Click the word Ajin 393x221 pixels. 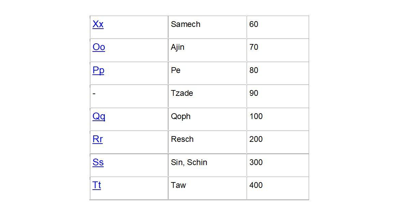pos(177,47)
